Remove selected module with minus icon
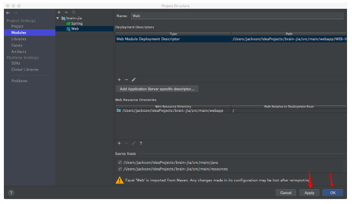 point(66,12)
